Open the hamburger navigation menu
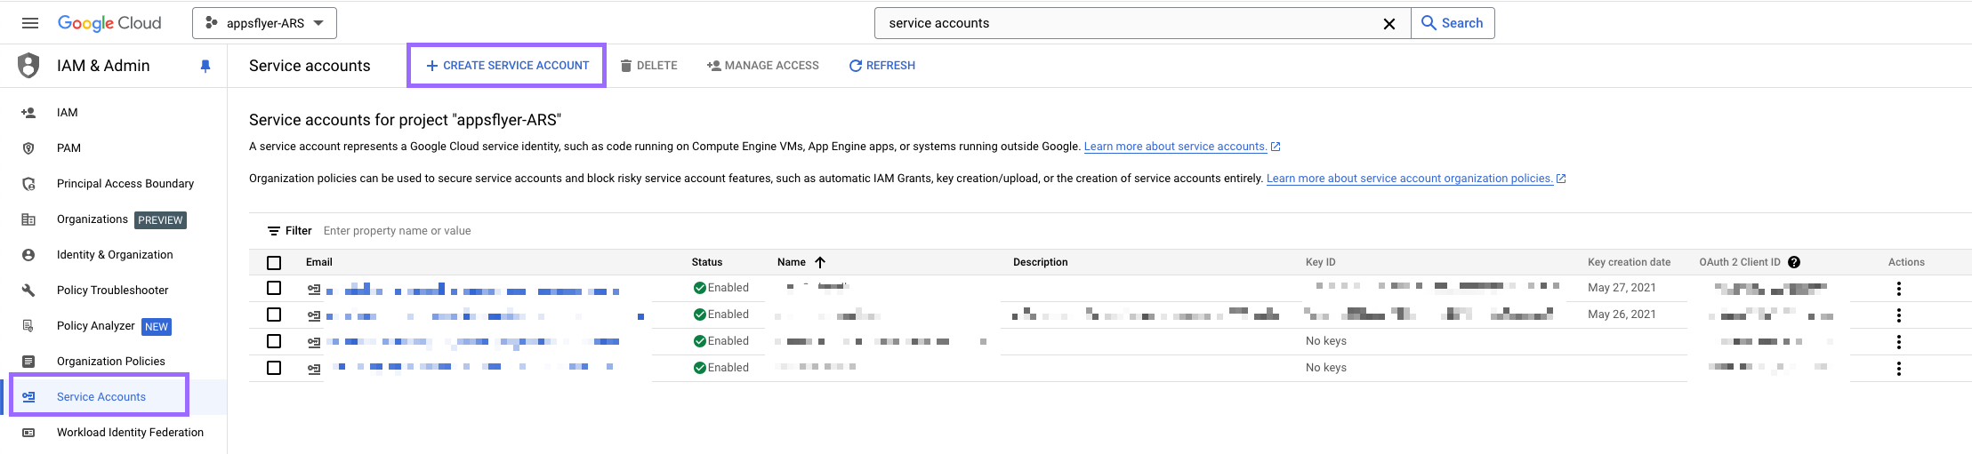The height and width of the screenshot is (454, 1972). pyautogui.click(x=30, y=23)
